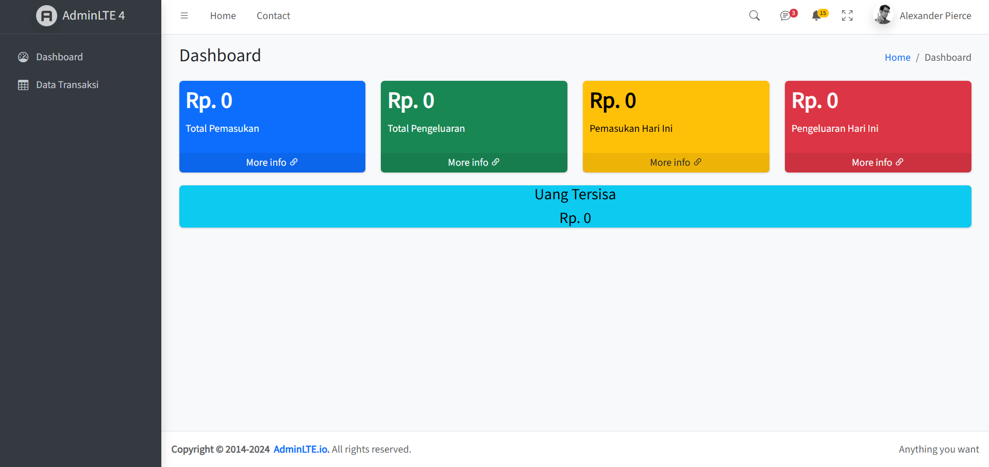Click the Home breadcrumb link

(x=897, y=58)
